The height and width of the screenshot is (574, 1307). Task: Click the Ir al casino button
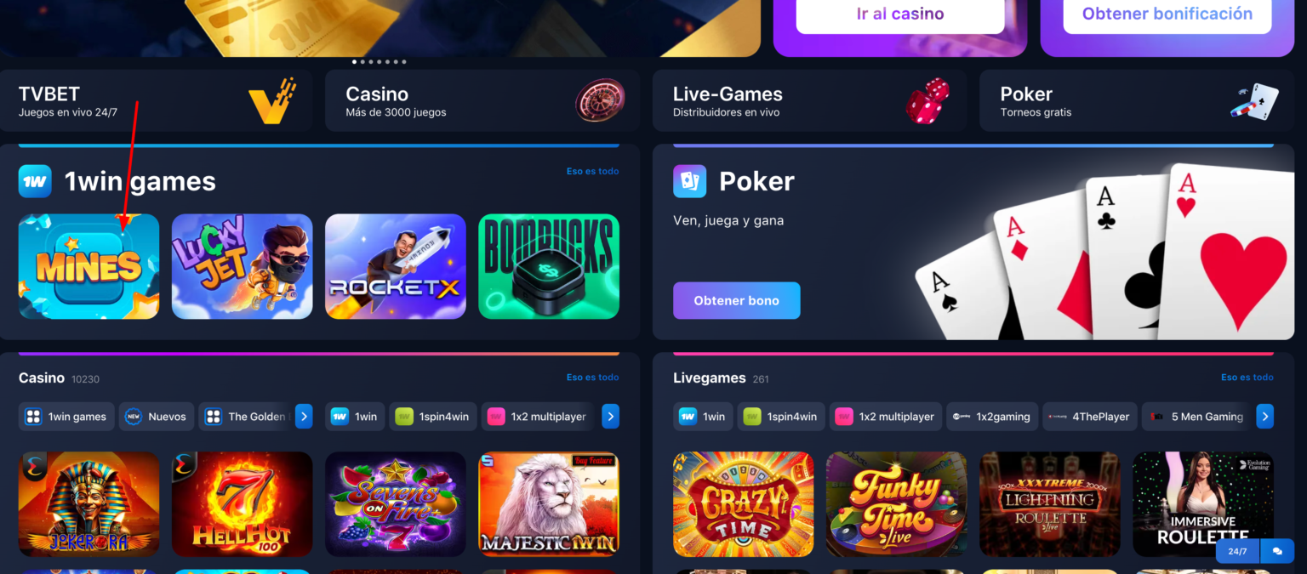click(x=900, y=14)
